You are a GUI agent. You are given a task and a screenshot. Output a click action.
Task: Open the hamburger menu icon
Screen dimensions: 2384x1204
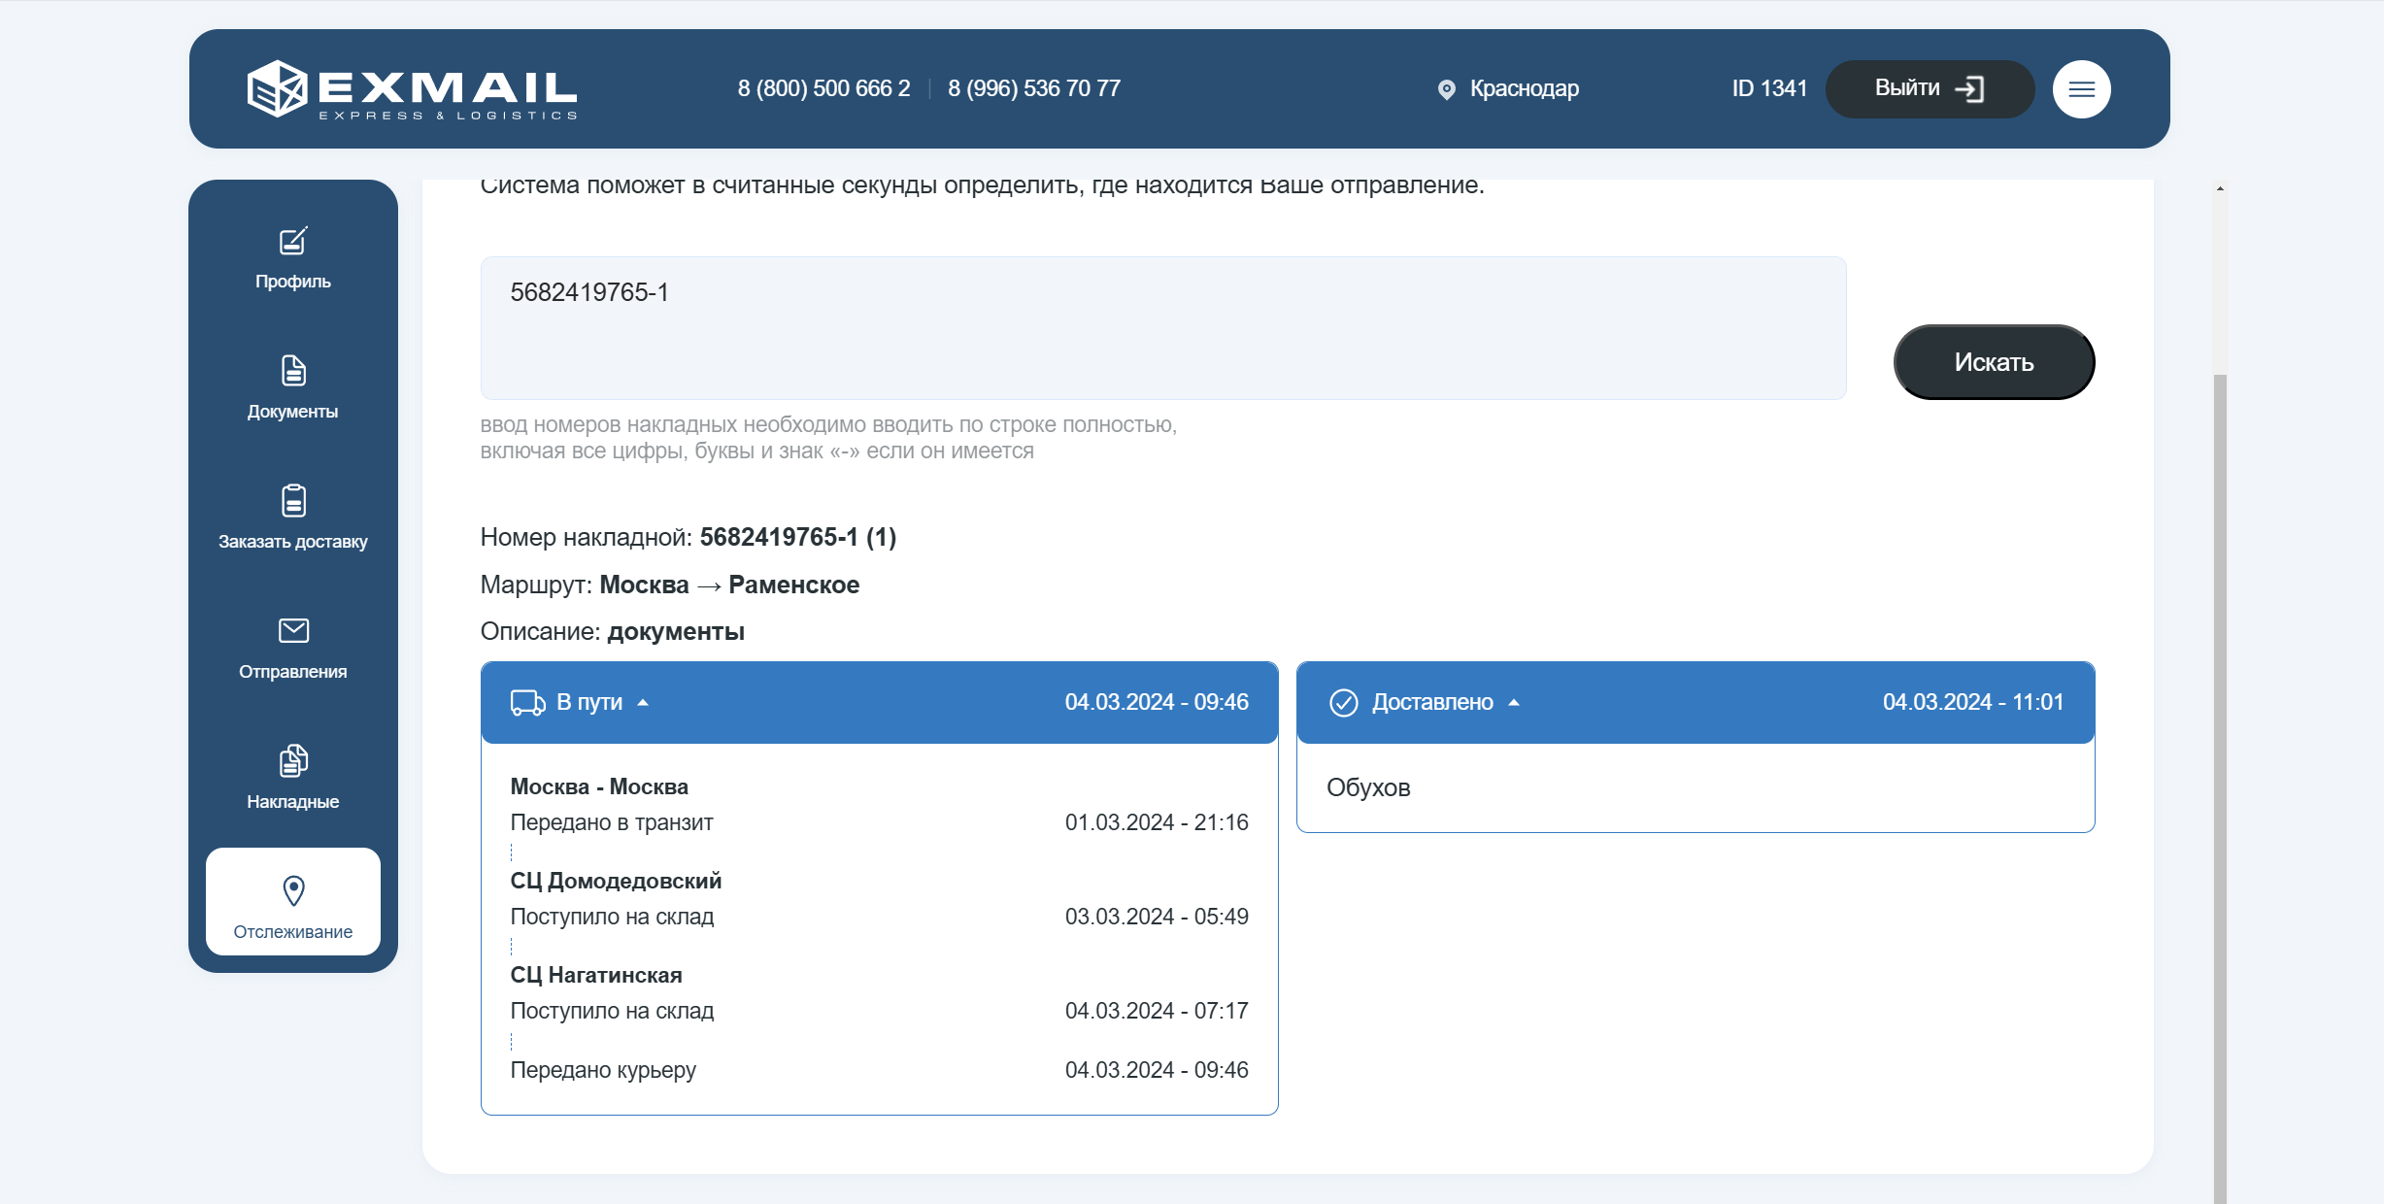(x=2080, y=89)
